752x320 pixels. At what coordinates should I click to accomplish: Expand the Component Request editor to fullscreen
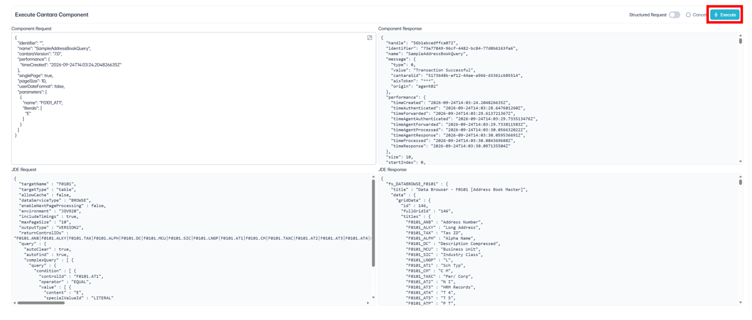point(369,38)
